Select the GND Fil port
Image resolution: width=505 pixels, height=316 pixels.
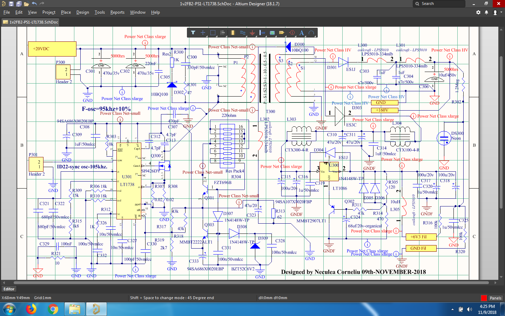click(x=421, y=248)
